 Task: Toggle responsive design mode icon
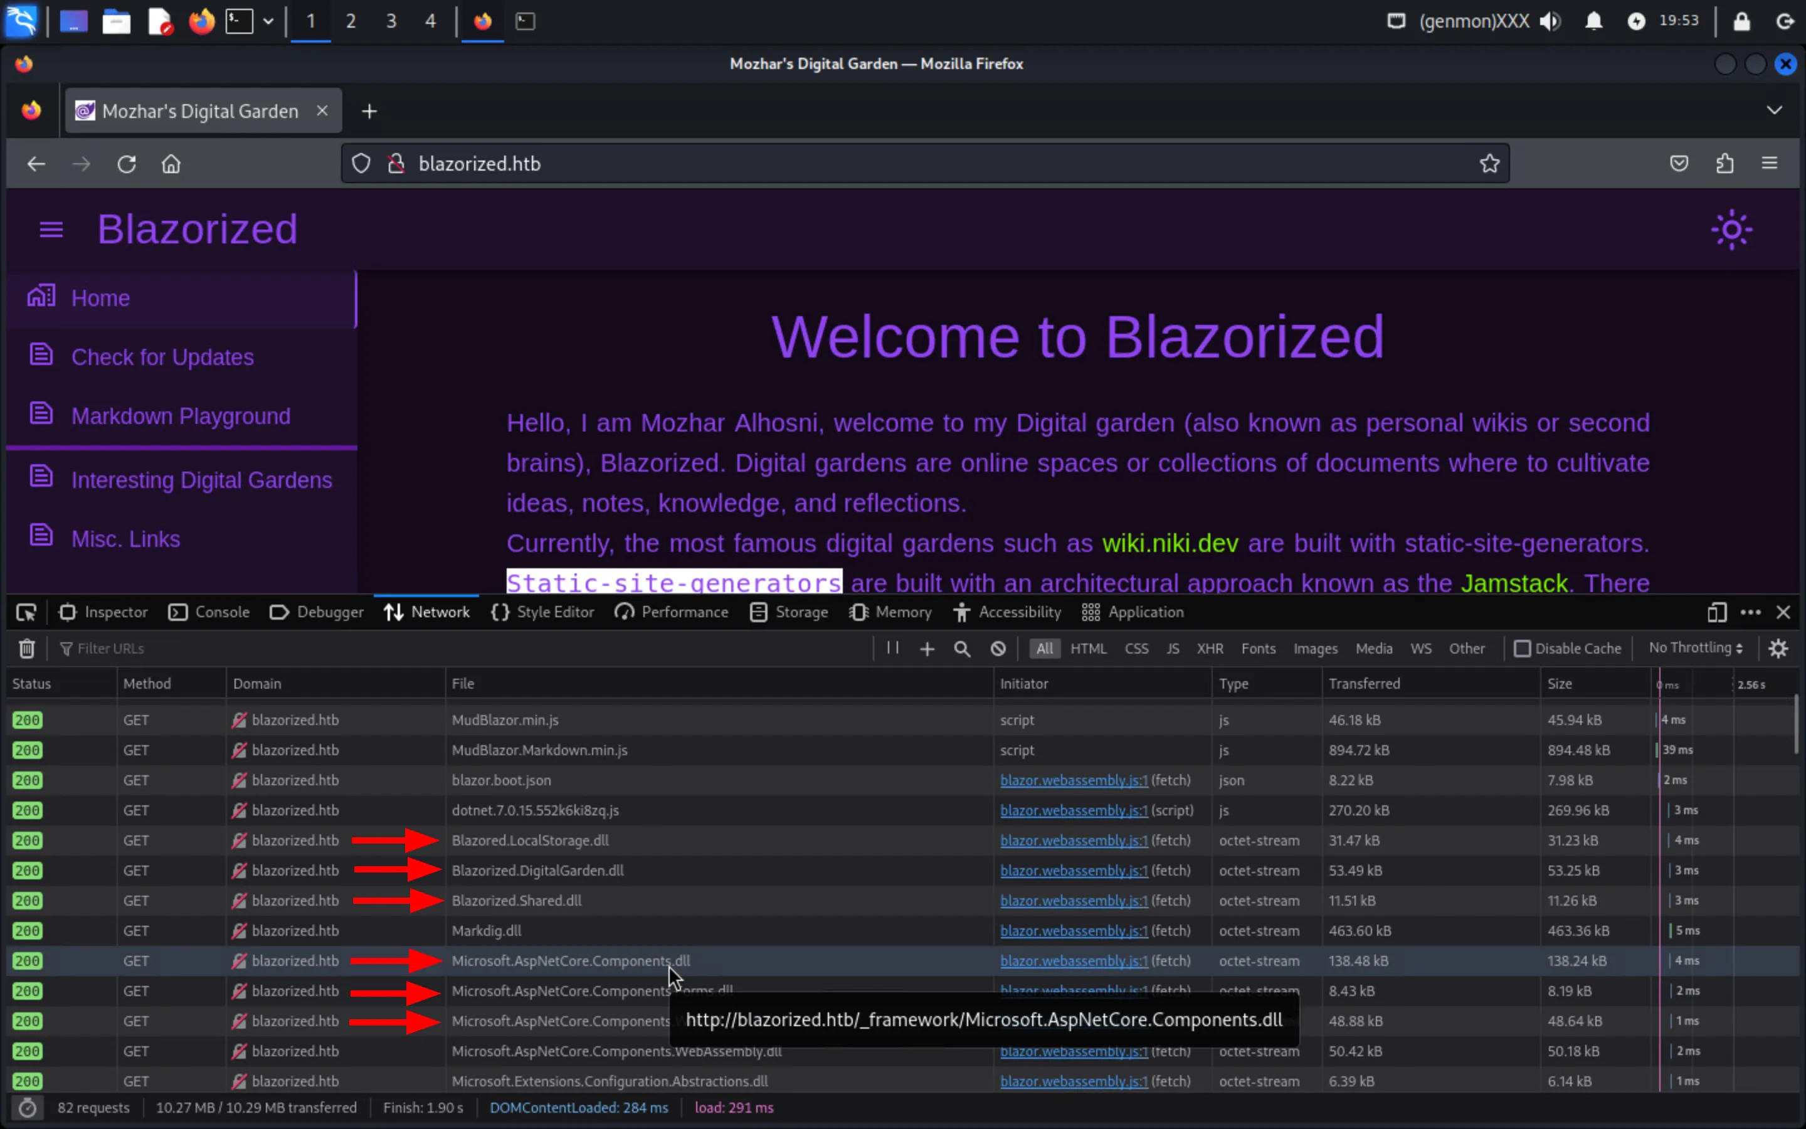[1716, 612]
